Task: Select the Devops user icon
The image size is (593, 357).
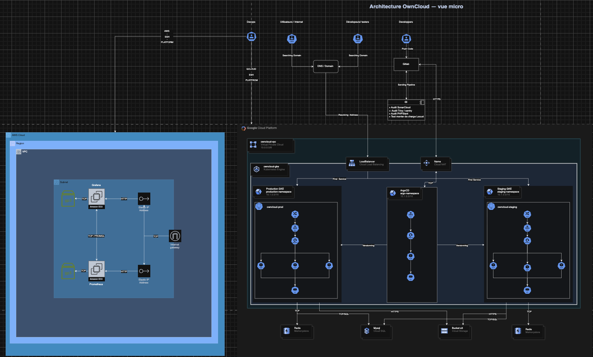Action: click(251, 36)
